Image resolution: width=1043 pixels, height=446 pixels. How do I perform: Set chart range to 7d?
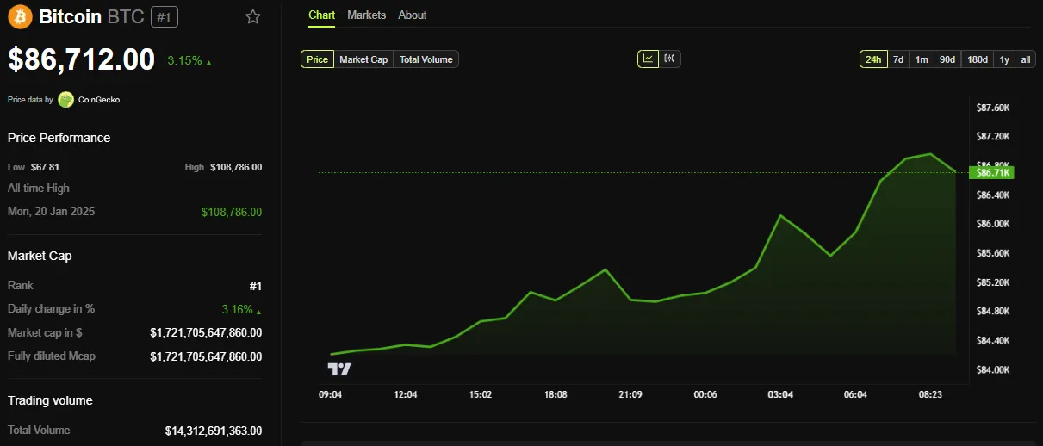[x=898, y=59]
